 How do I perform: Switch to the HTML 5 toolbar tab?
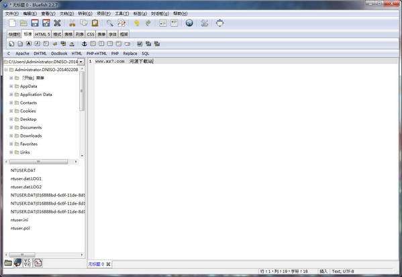42,34
